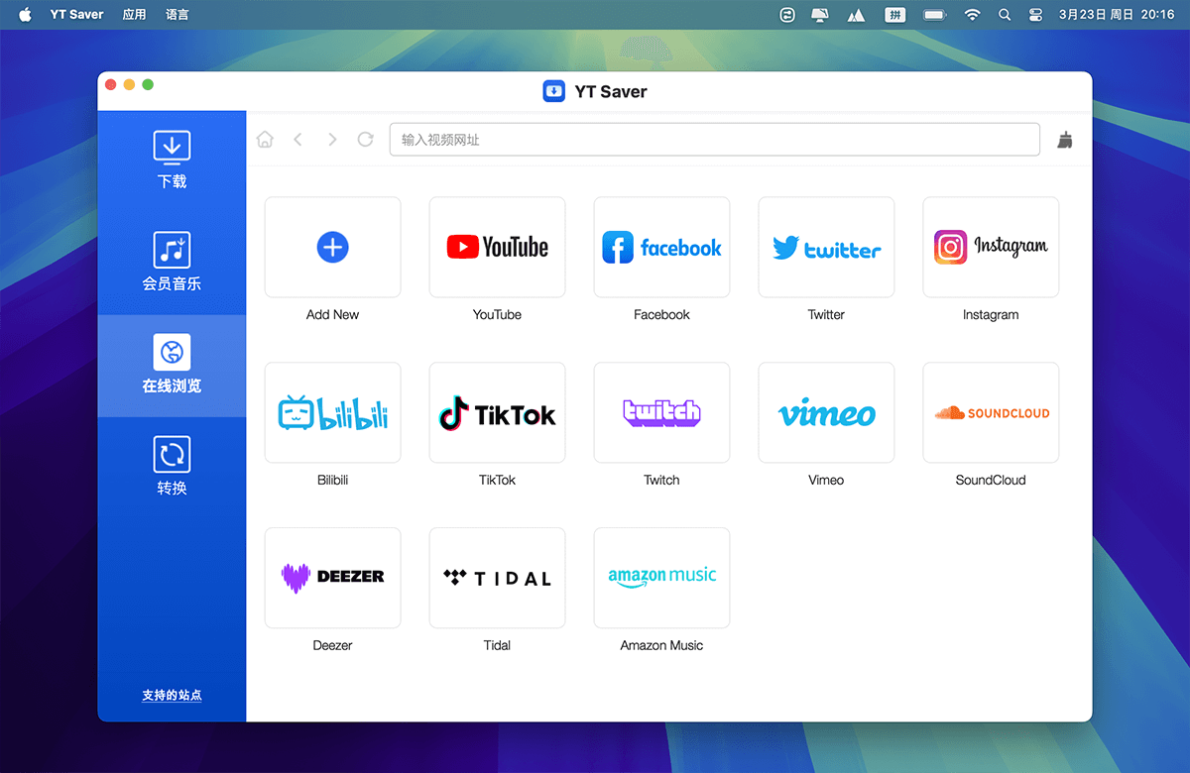Click the Deezer text label
The height and width of the screenshot is (773, 1190).
[332, 645]
